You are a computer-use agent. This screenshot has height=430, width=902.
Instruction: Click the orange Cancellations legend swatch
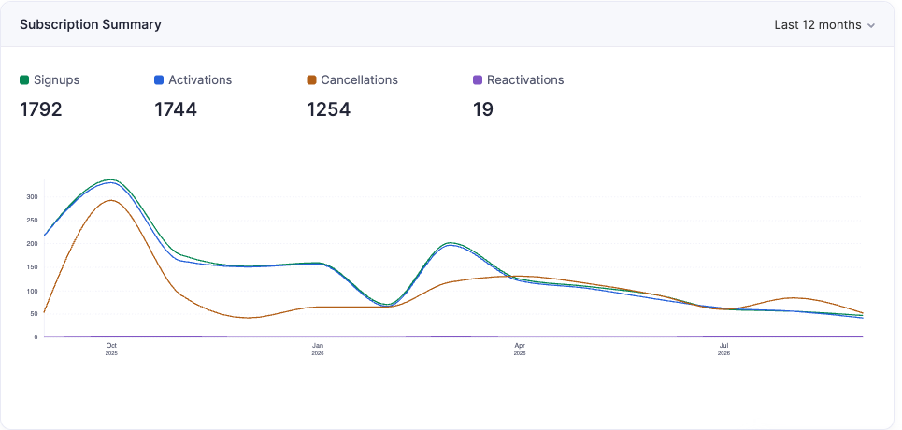(312, 80)
